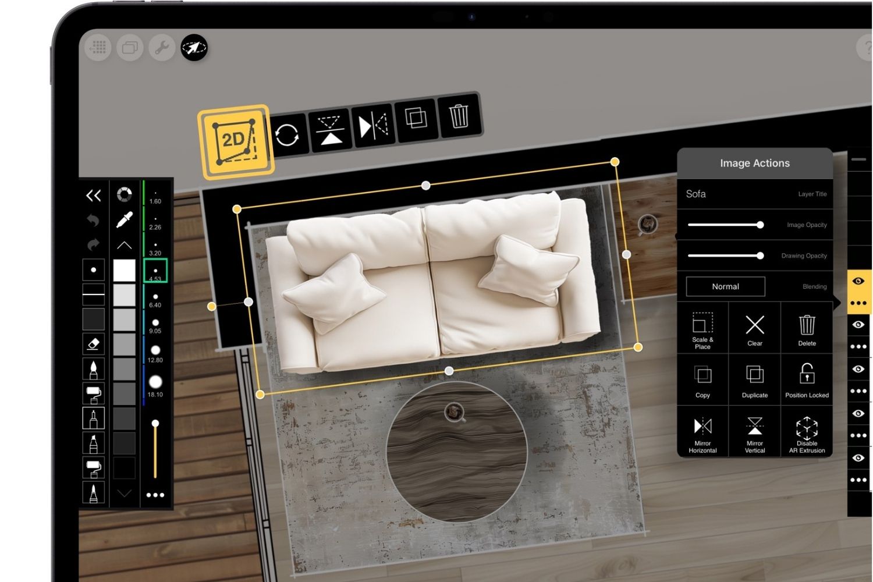
Task: Open the stacked sheets icon in top bar
Action: click(130, 47)
